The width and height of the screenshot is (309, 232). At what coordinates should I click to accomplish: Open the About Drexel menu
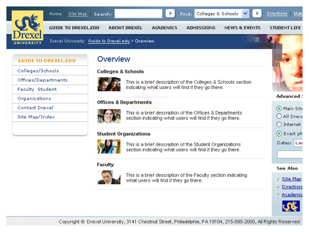click(x=126, y=28)
